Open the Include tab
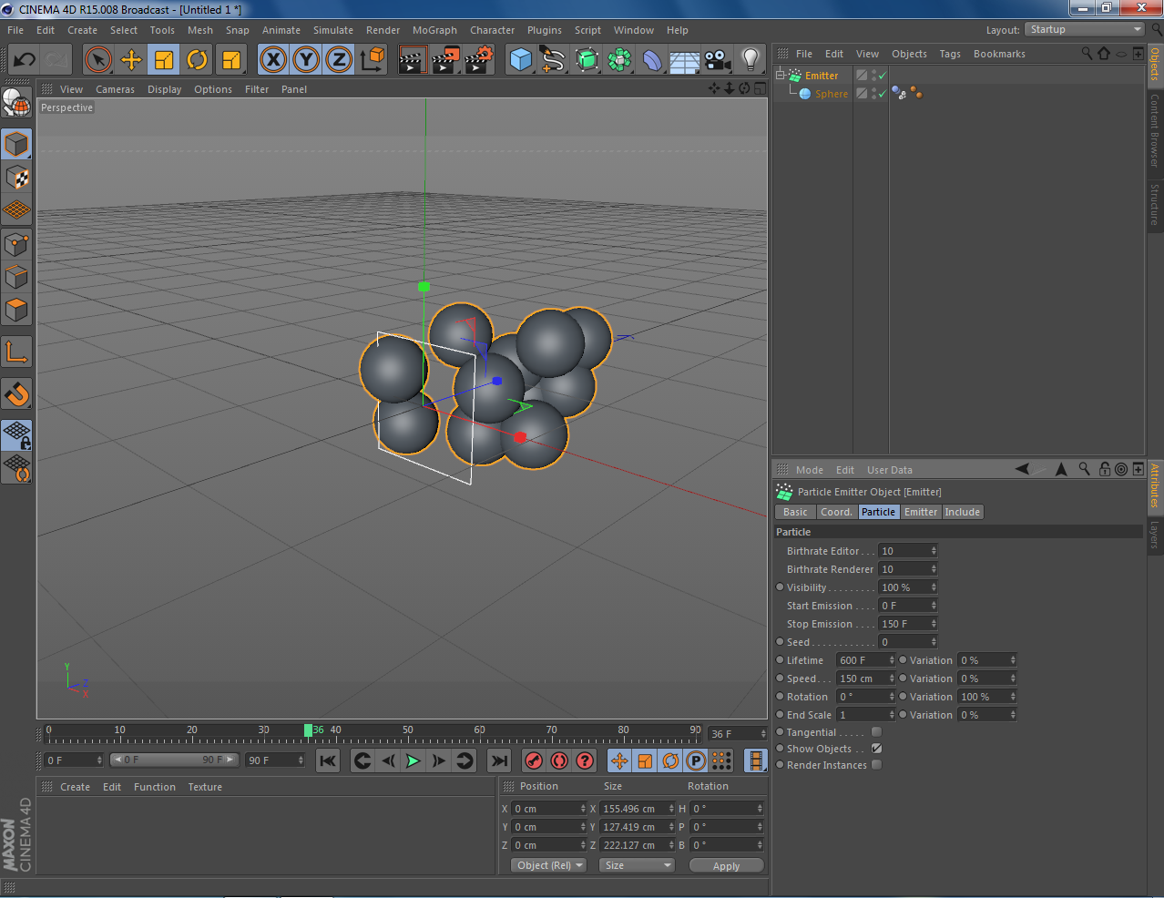Viewport: 1164px width, 898px height. 963,512
